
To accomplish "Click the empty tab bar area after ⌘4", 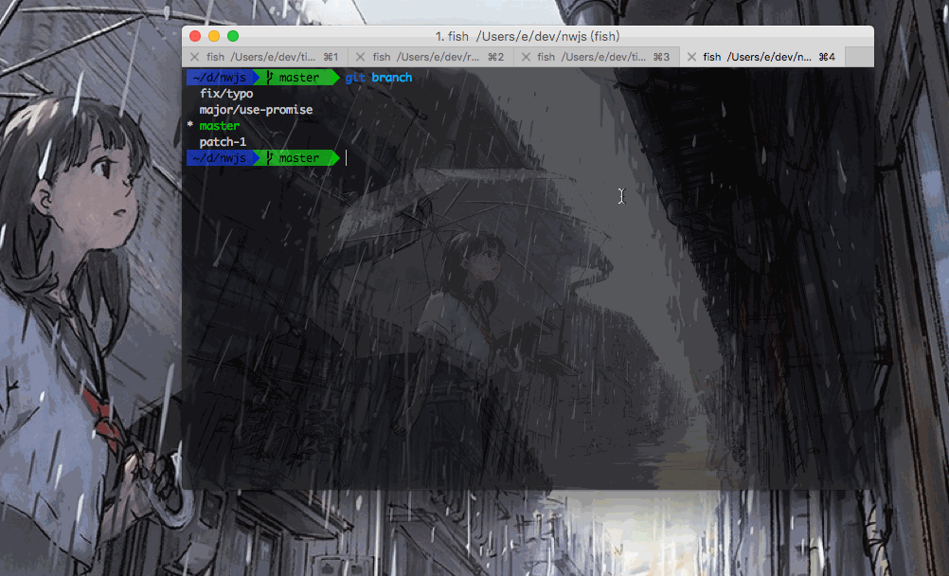I will click(x=859, y=57).
